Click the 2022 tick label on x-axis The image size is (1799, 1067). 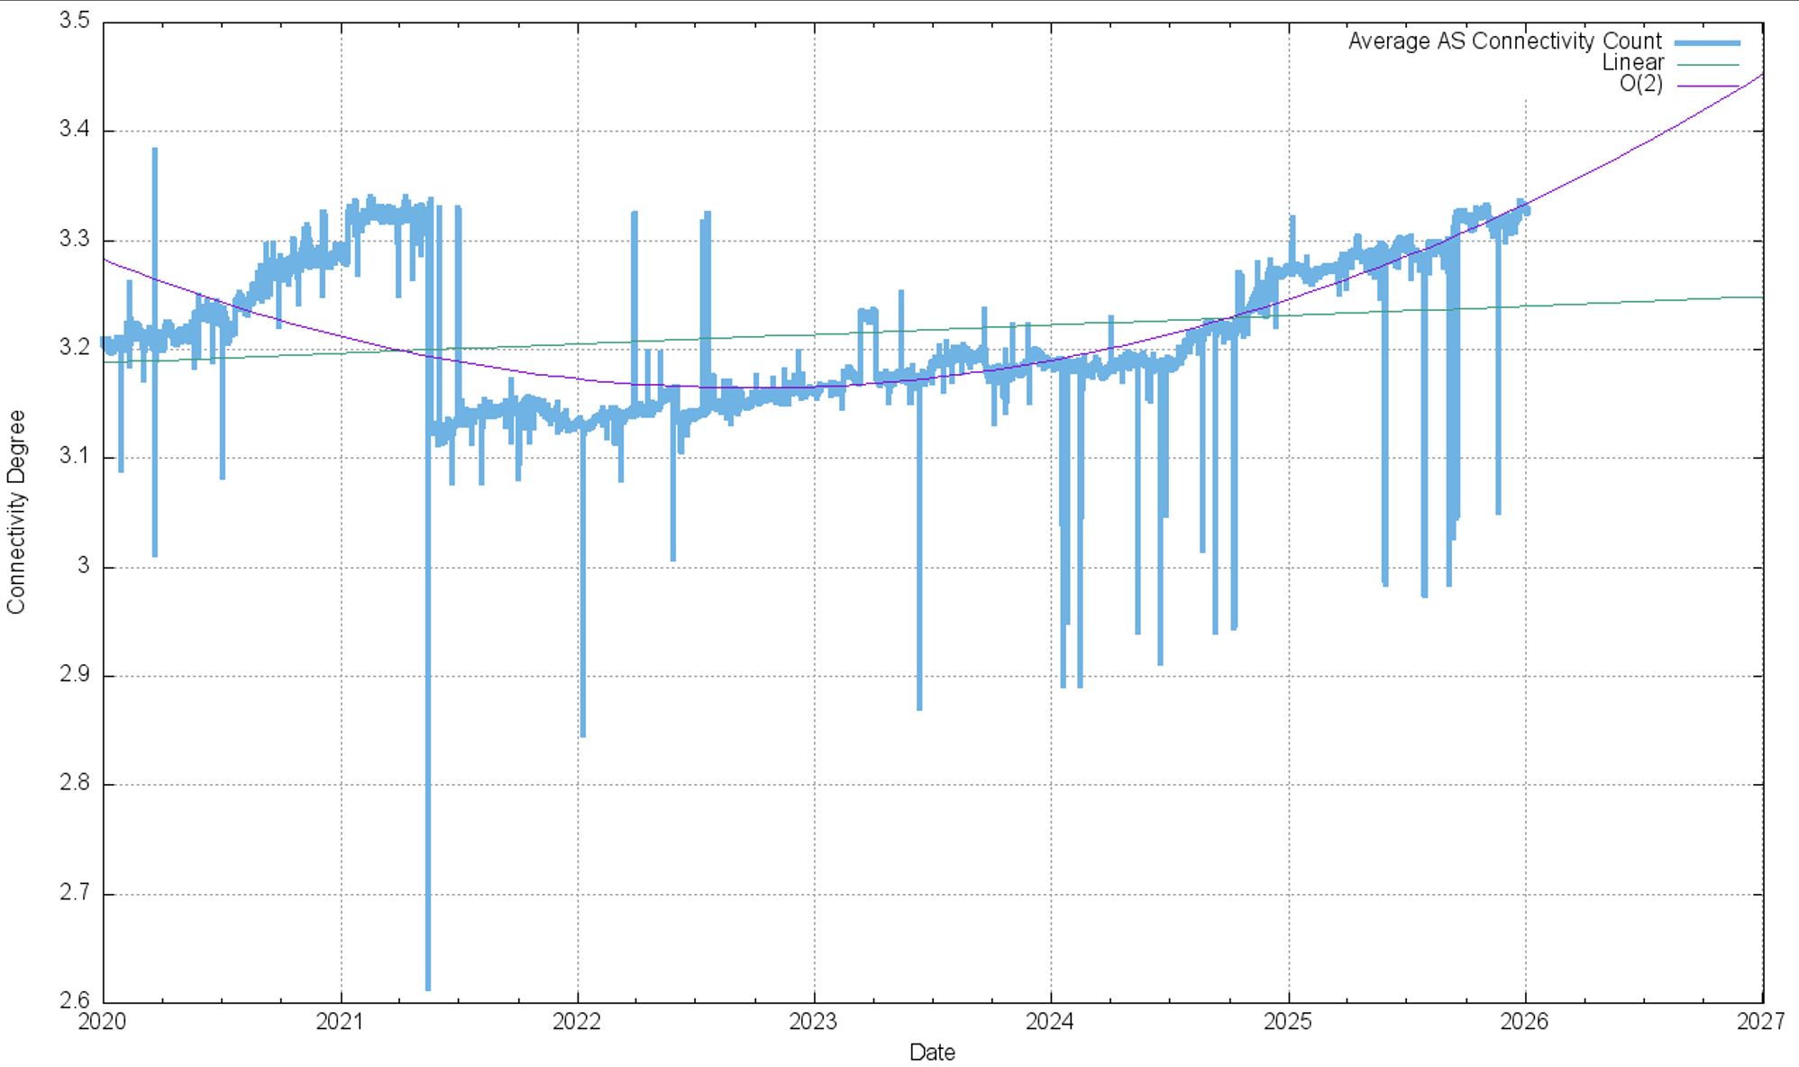[577, 1021]
